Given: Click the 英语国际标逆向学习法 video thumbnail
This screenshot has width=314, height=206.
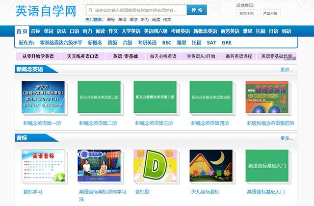Looking at the screenshot, I should 99,166.
